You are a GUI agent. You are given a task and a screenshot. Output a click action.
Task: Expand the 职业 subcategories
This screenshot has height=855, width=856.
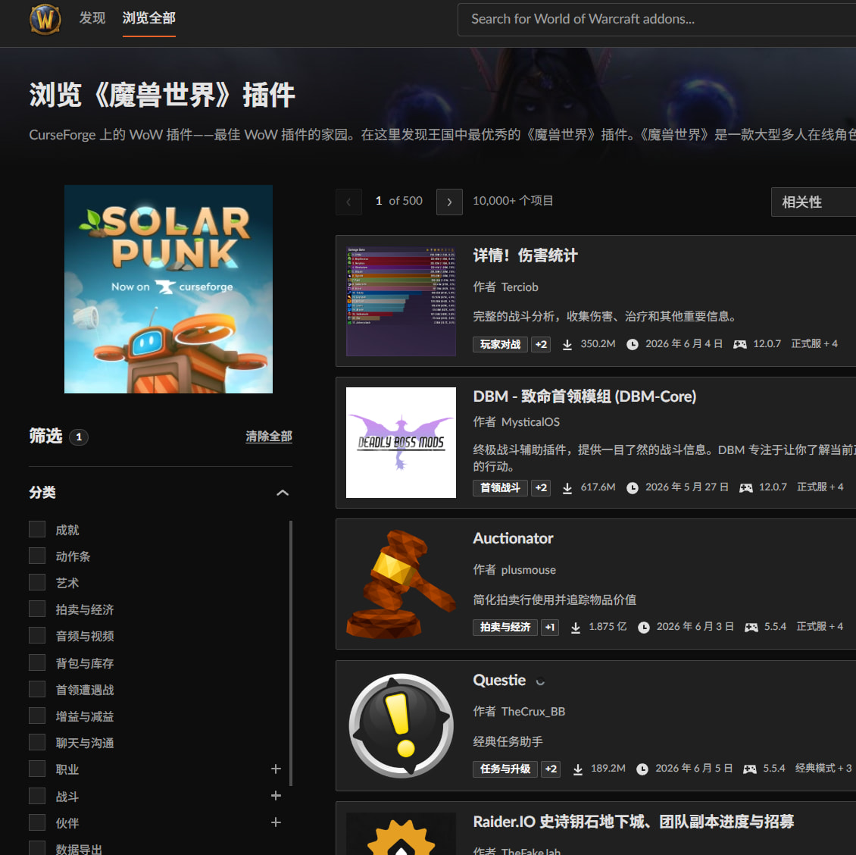pyautogui.click(x=276, y=769)
